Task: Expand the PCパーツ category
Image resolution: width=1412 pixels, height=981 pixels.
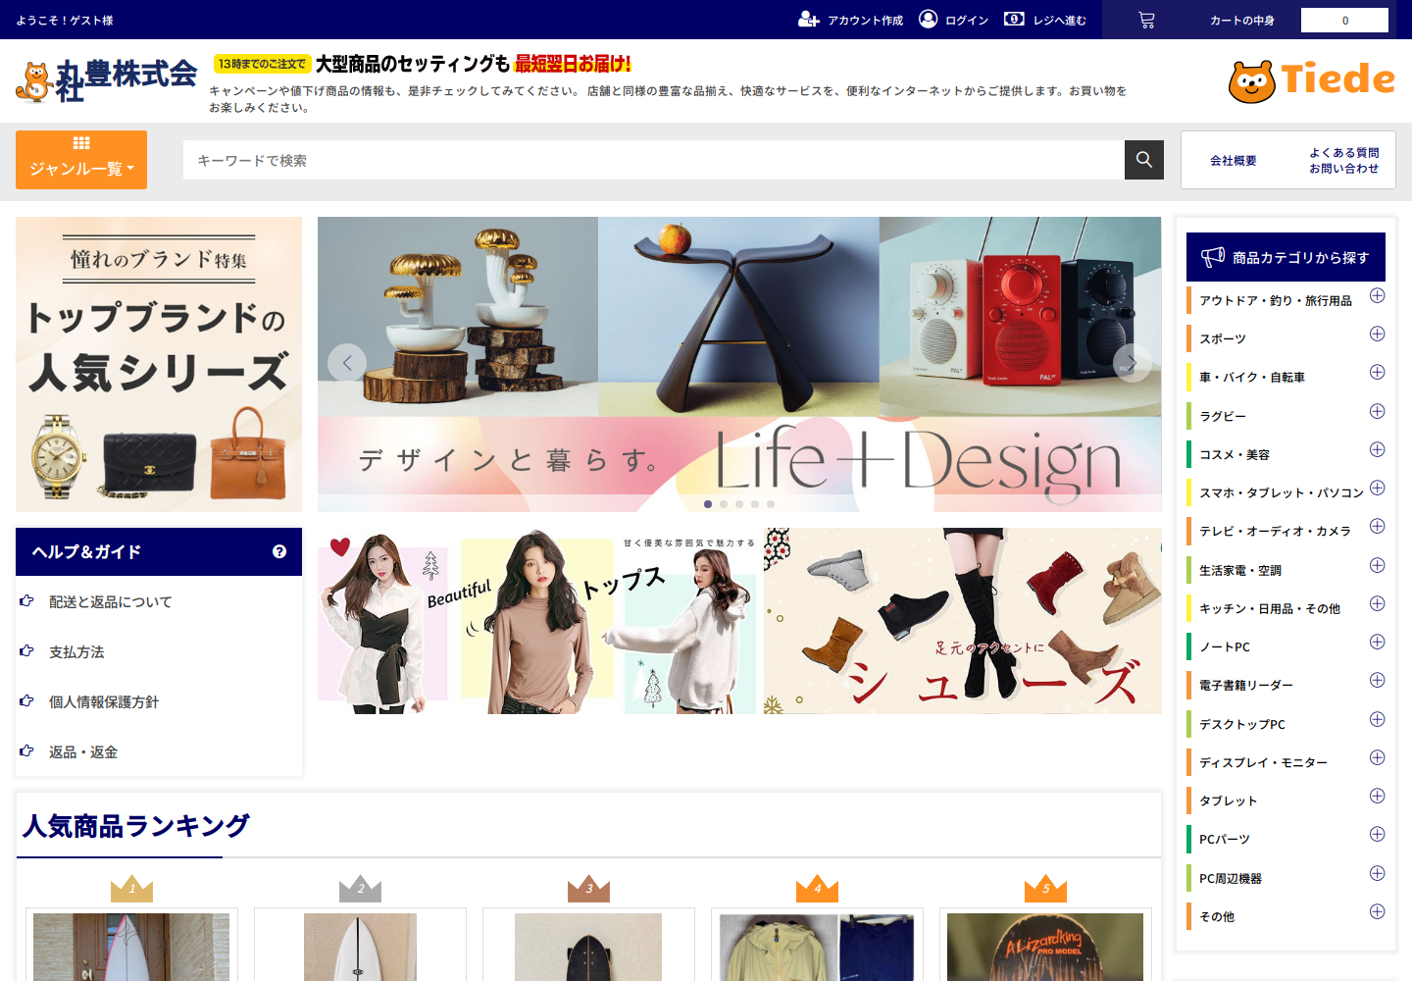Action: (x=1377, y=834)
